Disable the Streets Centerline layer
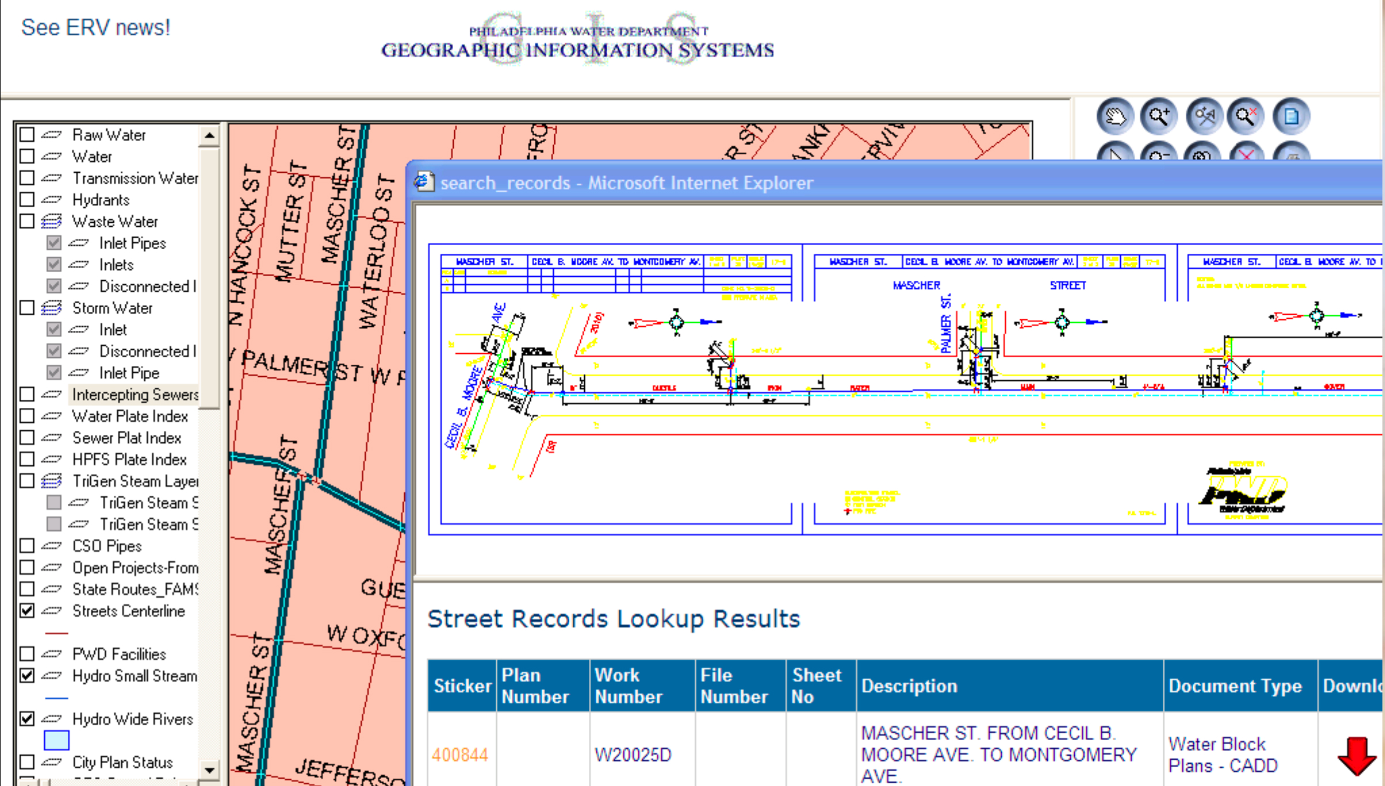The image size is (1385, 786). (x=26, y=611)
